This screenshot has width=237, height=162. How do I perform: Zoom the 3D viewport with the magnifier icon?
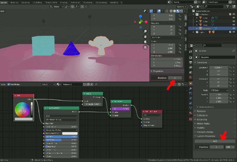145,31
